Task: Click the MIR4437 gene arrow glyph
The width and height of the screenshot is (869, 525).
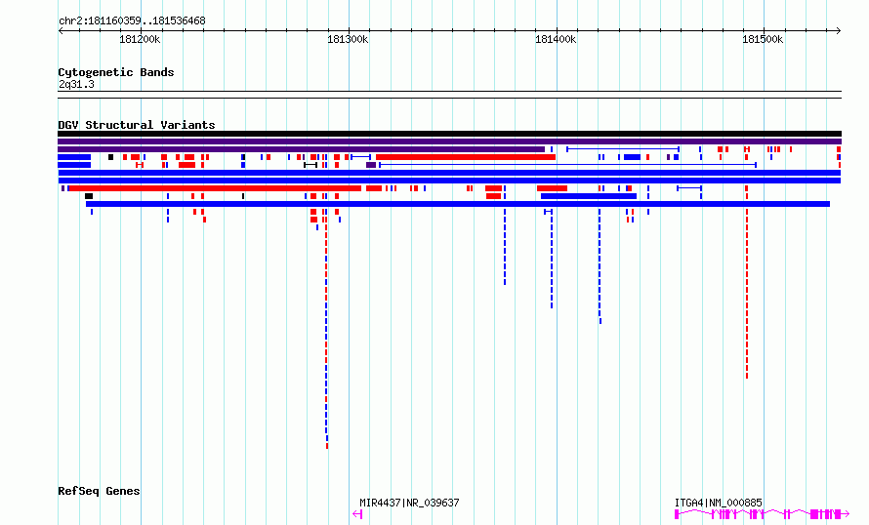Action: click(x=357, y=514)
